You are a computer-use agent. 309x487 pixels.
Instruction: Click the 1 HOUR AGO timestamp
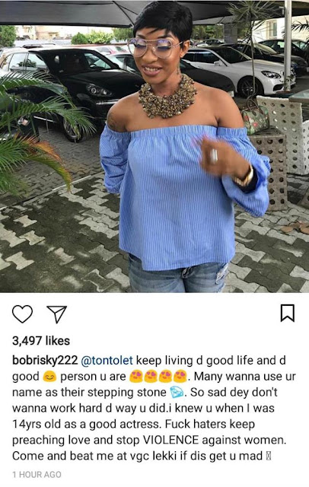[37, 475]
